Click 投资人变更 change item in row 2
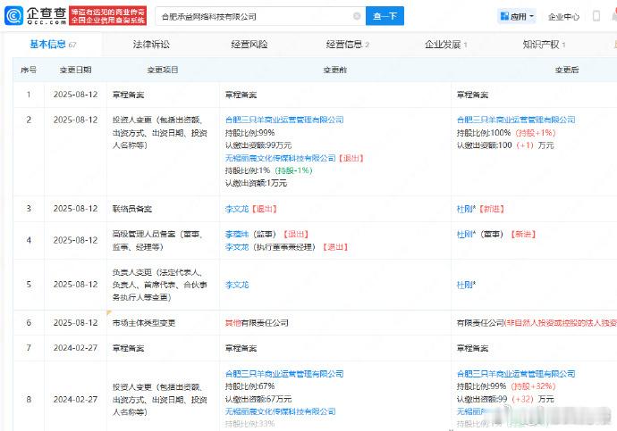This screenshot has height=431, width=617. 159,132
